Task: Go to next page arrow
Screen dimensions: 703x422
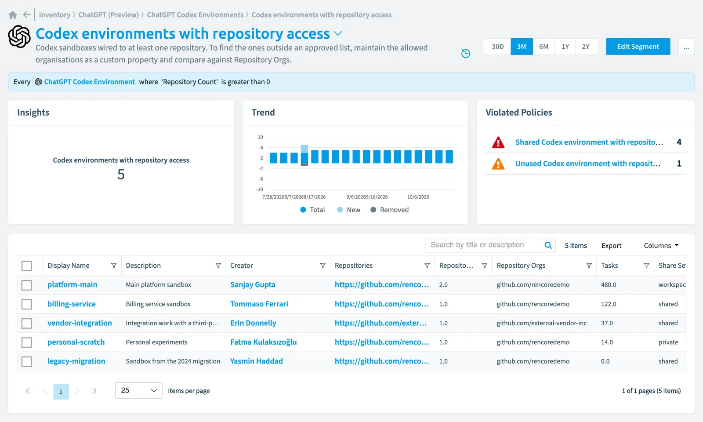Action: click(x=77, y=391)
